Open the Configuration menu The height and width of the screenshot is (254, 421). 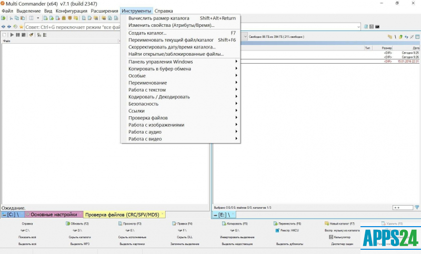(72, 11)
